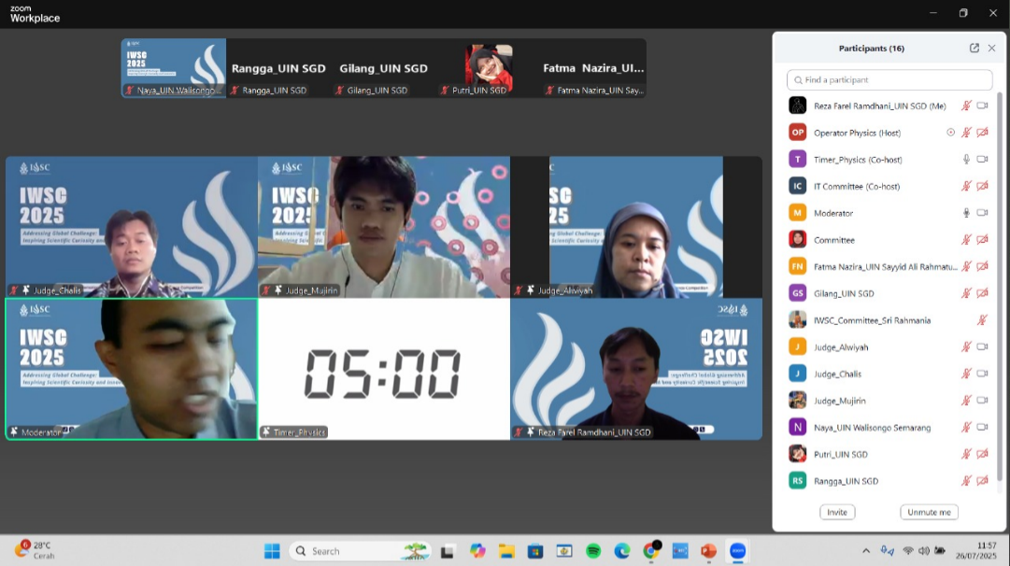Screen dimensions: 1010x566
Task: Toggle camera-off icon for Gilang_UIN SGD
Action: tap(982, 293)
